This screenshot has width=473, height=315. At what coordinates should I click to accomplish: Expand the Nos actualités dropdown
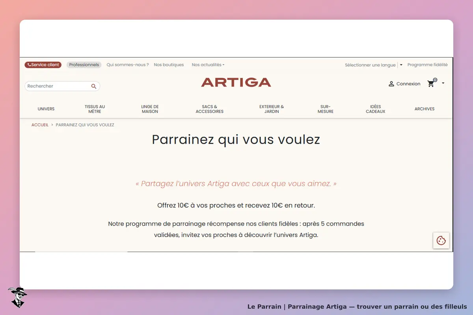coord(208,65)
